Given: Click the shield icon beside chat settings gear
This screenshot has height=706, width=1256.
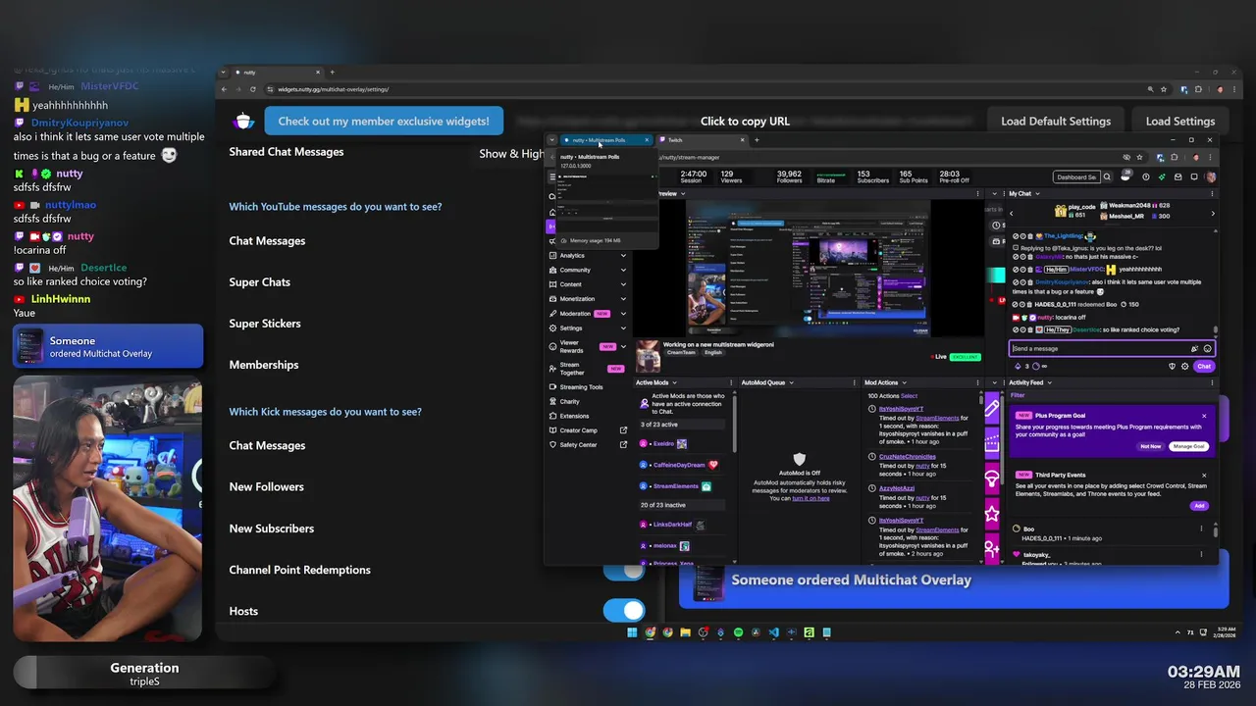Looking at the screenshot, I should (x=1172, y=366).
